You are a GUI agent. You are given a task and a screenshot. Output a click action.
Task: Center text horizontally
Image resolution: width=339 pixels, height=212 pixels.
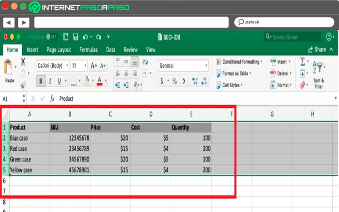point(126,73)
